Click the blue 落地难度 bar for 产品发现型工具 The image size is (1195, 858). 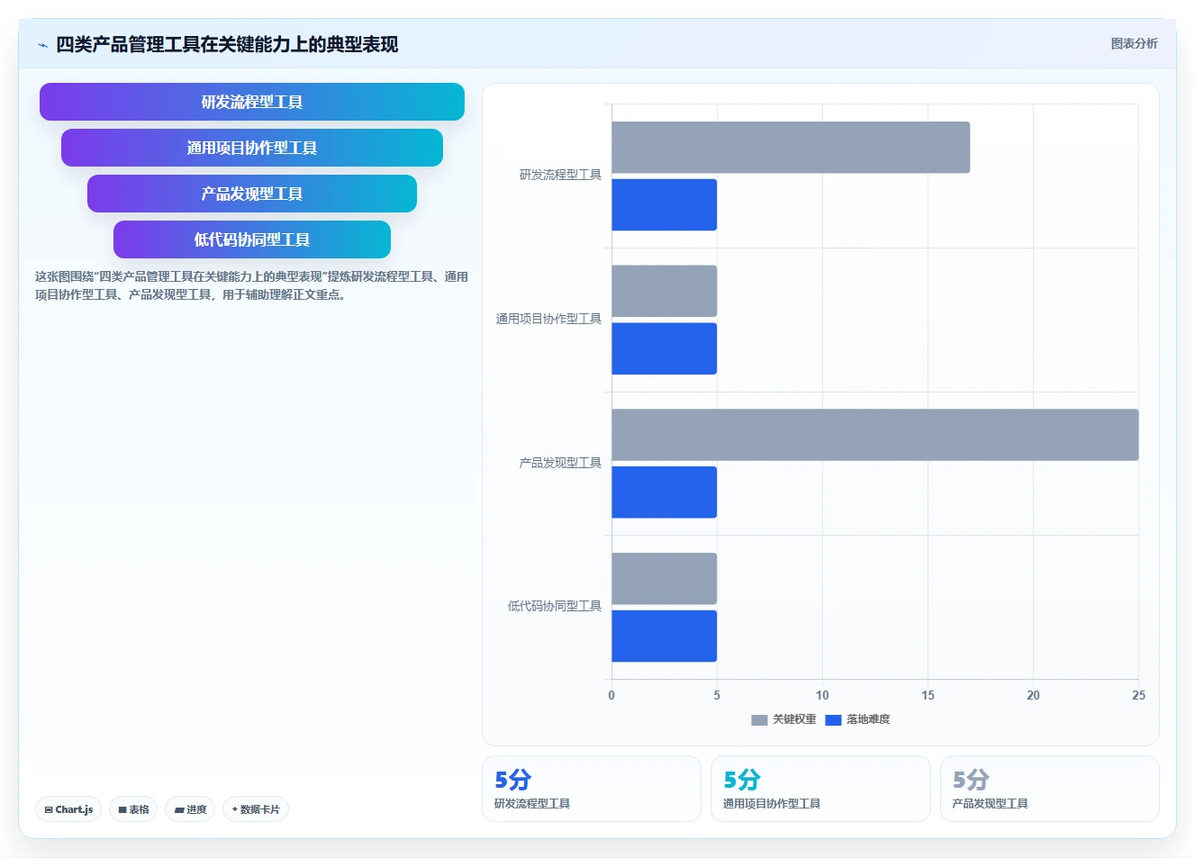pyautogui.click(x=665, y=492)
